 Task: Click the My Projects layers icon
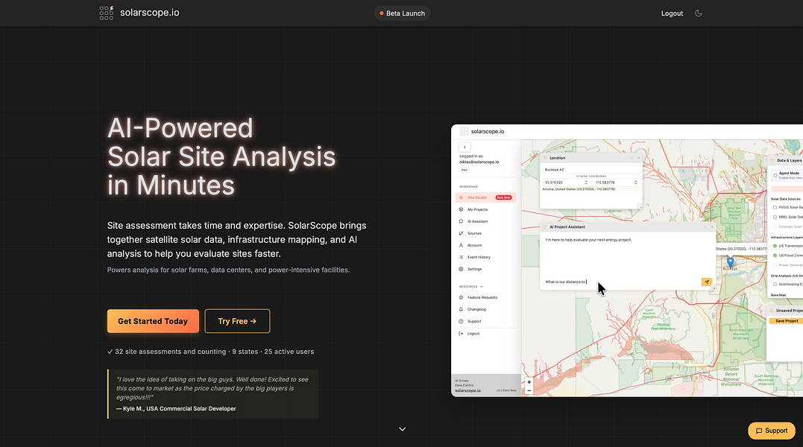[x=461, y=209]
